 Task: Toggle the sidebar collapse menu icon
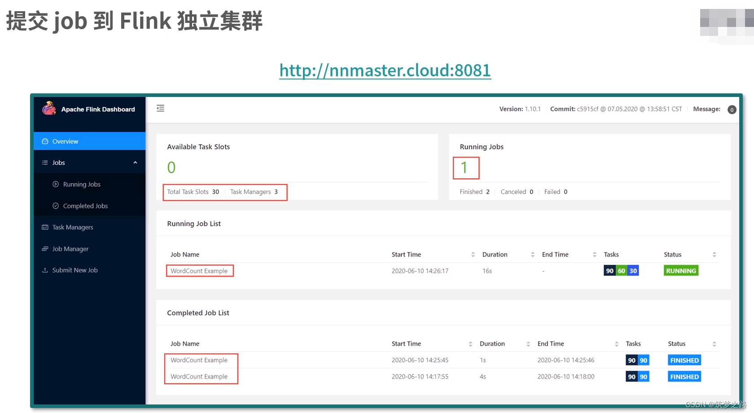[x=160, y=108]
